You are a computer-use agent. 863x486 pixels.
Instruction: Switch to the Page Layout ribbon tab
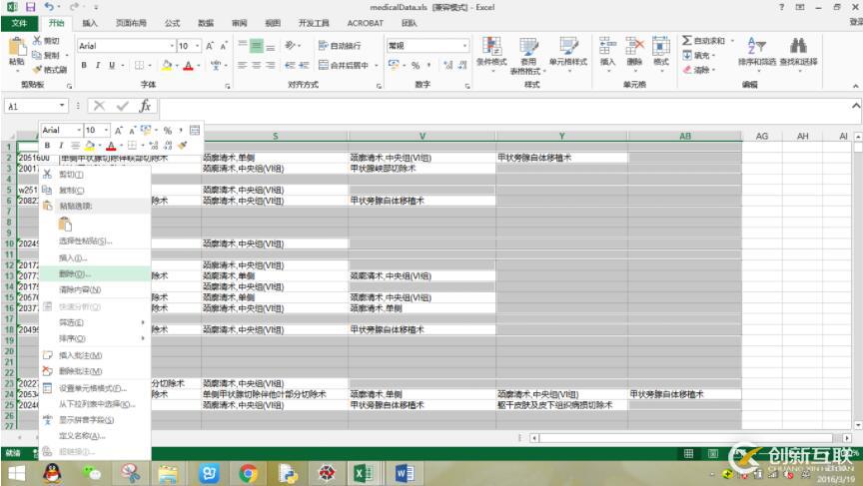point(131,23)
